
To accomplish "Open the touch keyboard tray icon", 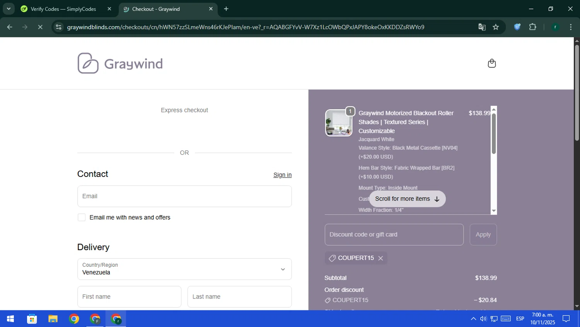I will click(x=506, y=319).
